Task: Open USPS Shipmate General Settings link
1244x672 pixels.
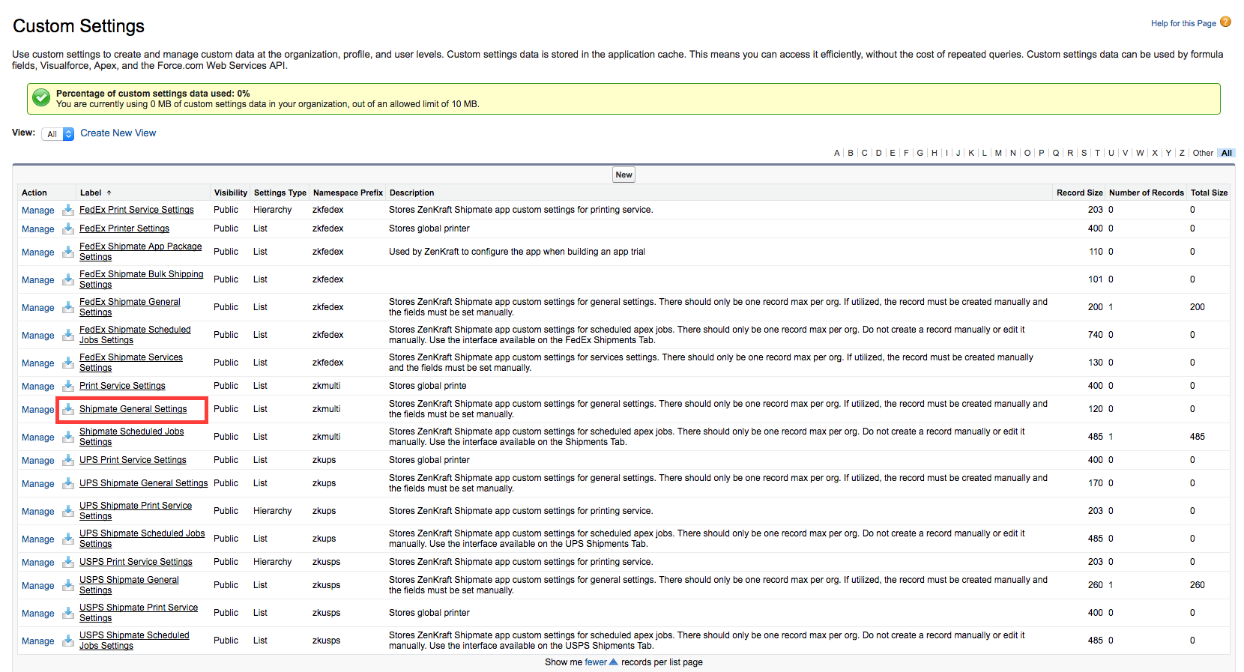Action: 129,585
